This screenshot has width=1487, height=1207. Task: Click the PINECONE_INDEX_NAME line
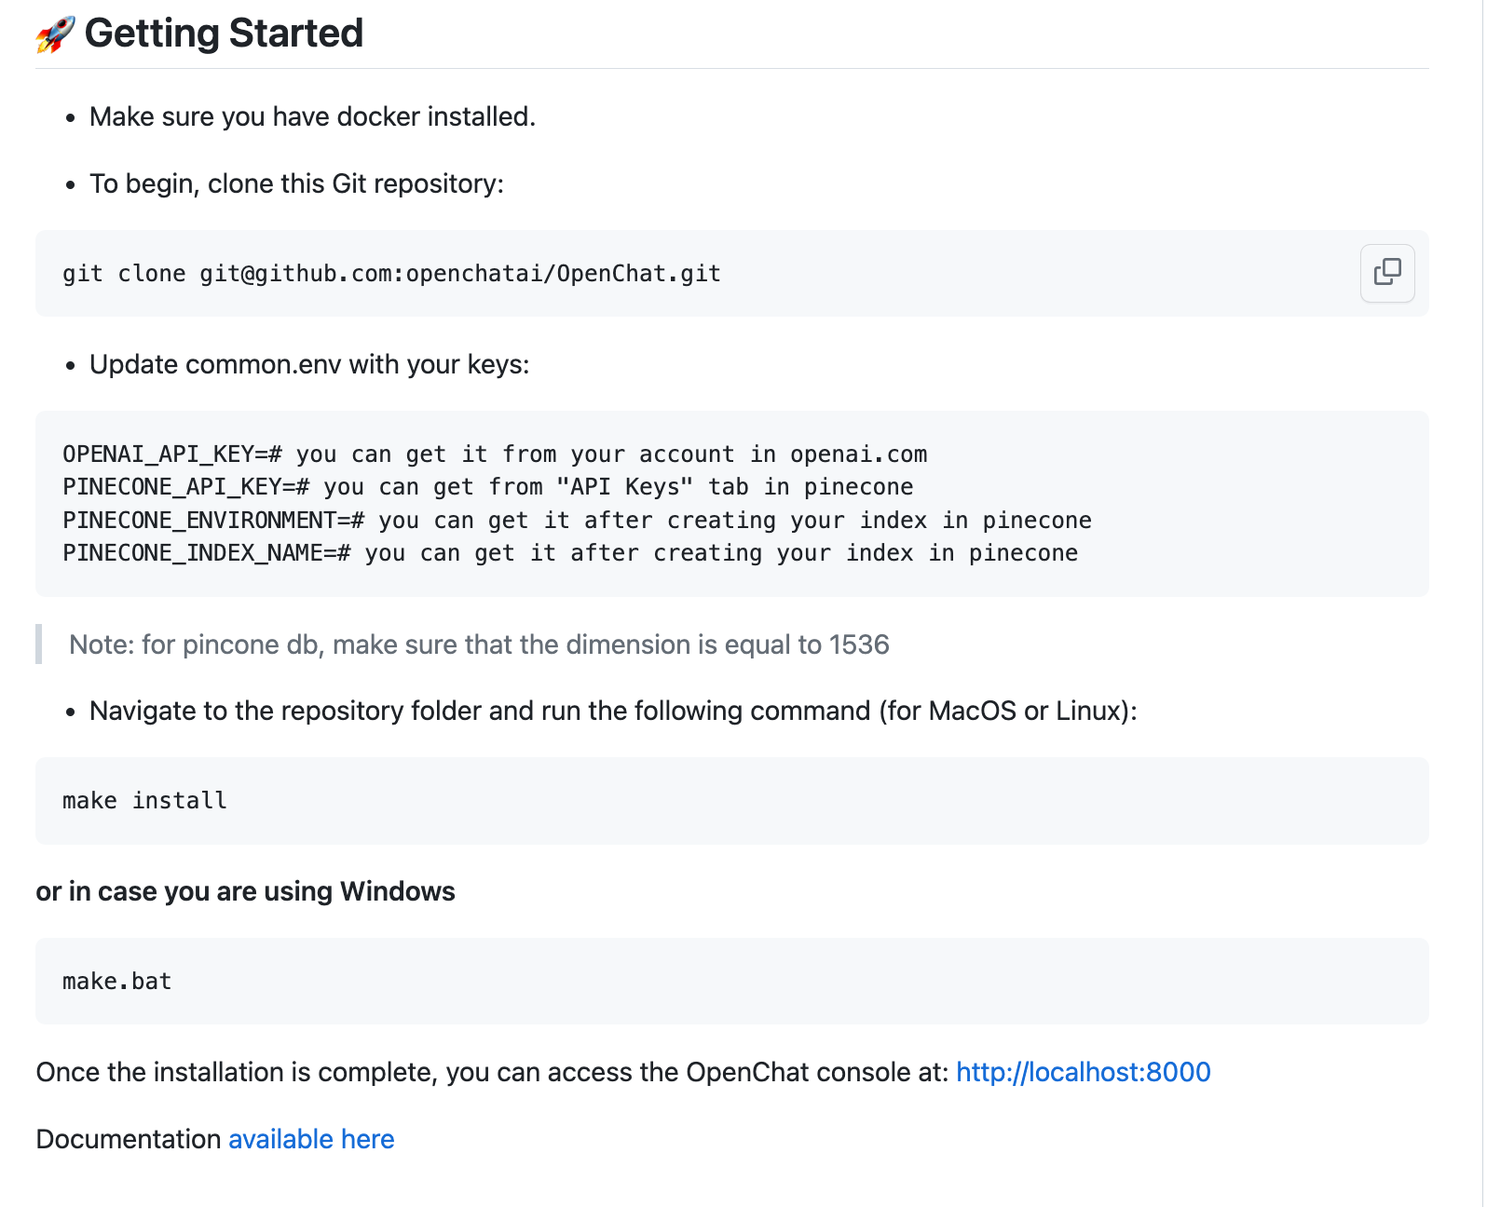570,553
